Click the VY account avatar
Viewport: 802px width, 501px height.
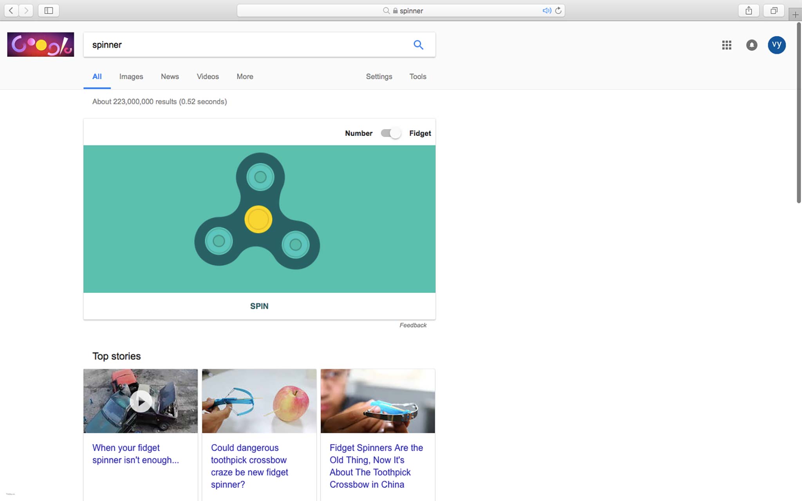(x=776, y=45)
